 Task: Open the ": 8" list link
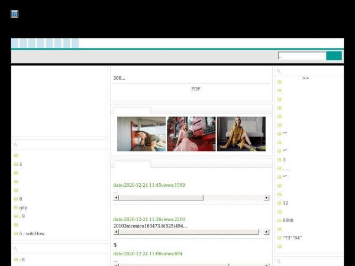coord(22,259)
